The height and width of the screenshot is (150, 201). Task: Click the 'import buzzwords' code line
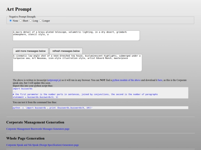[23, 89]
